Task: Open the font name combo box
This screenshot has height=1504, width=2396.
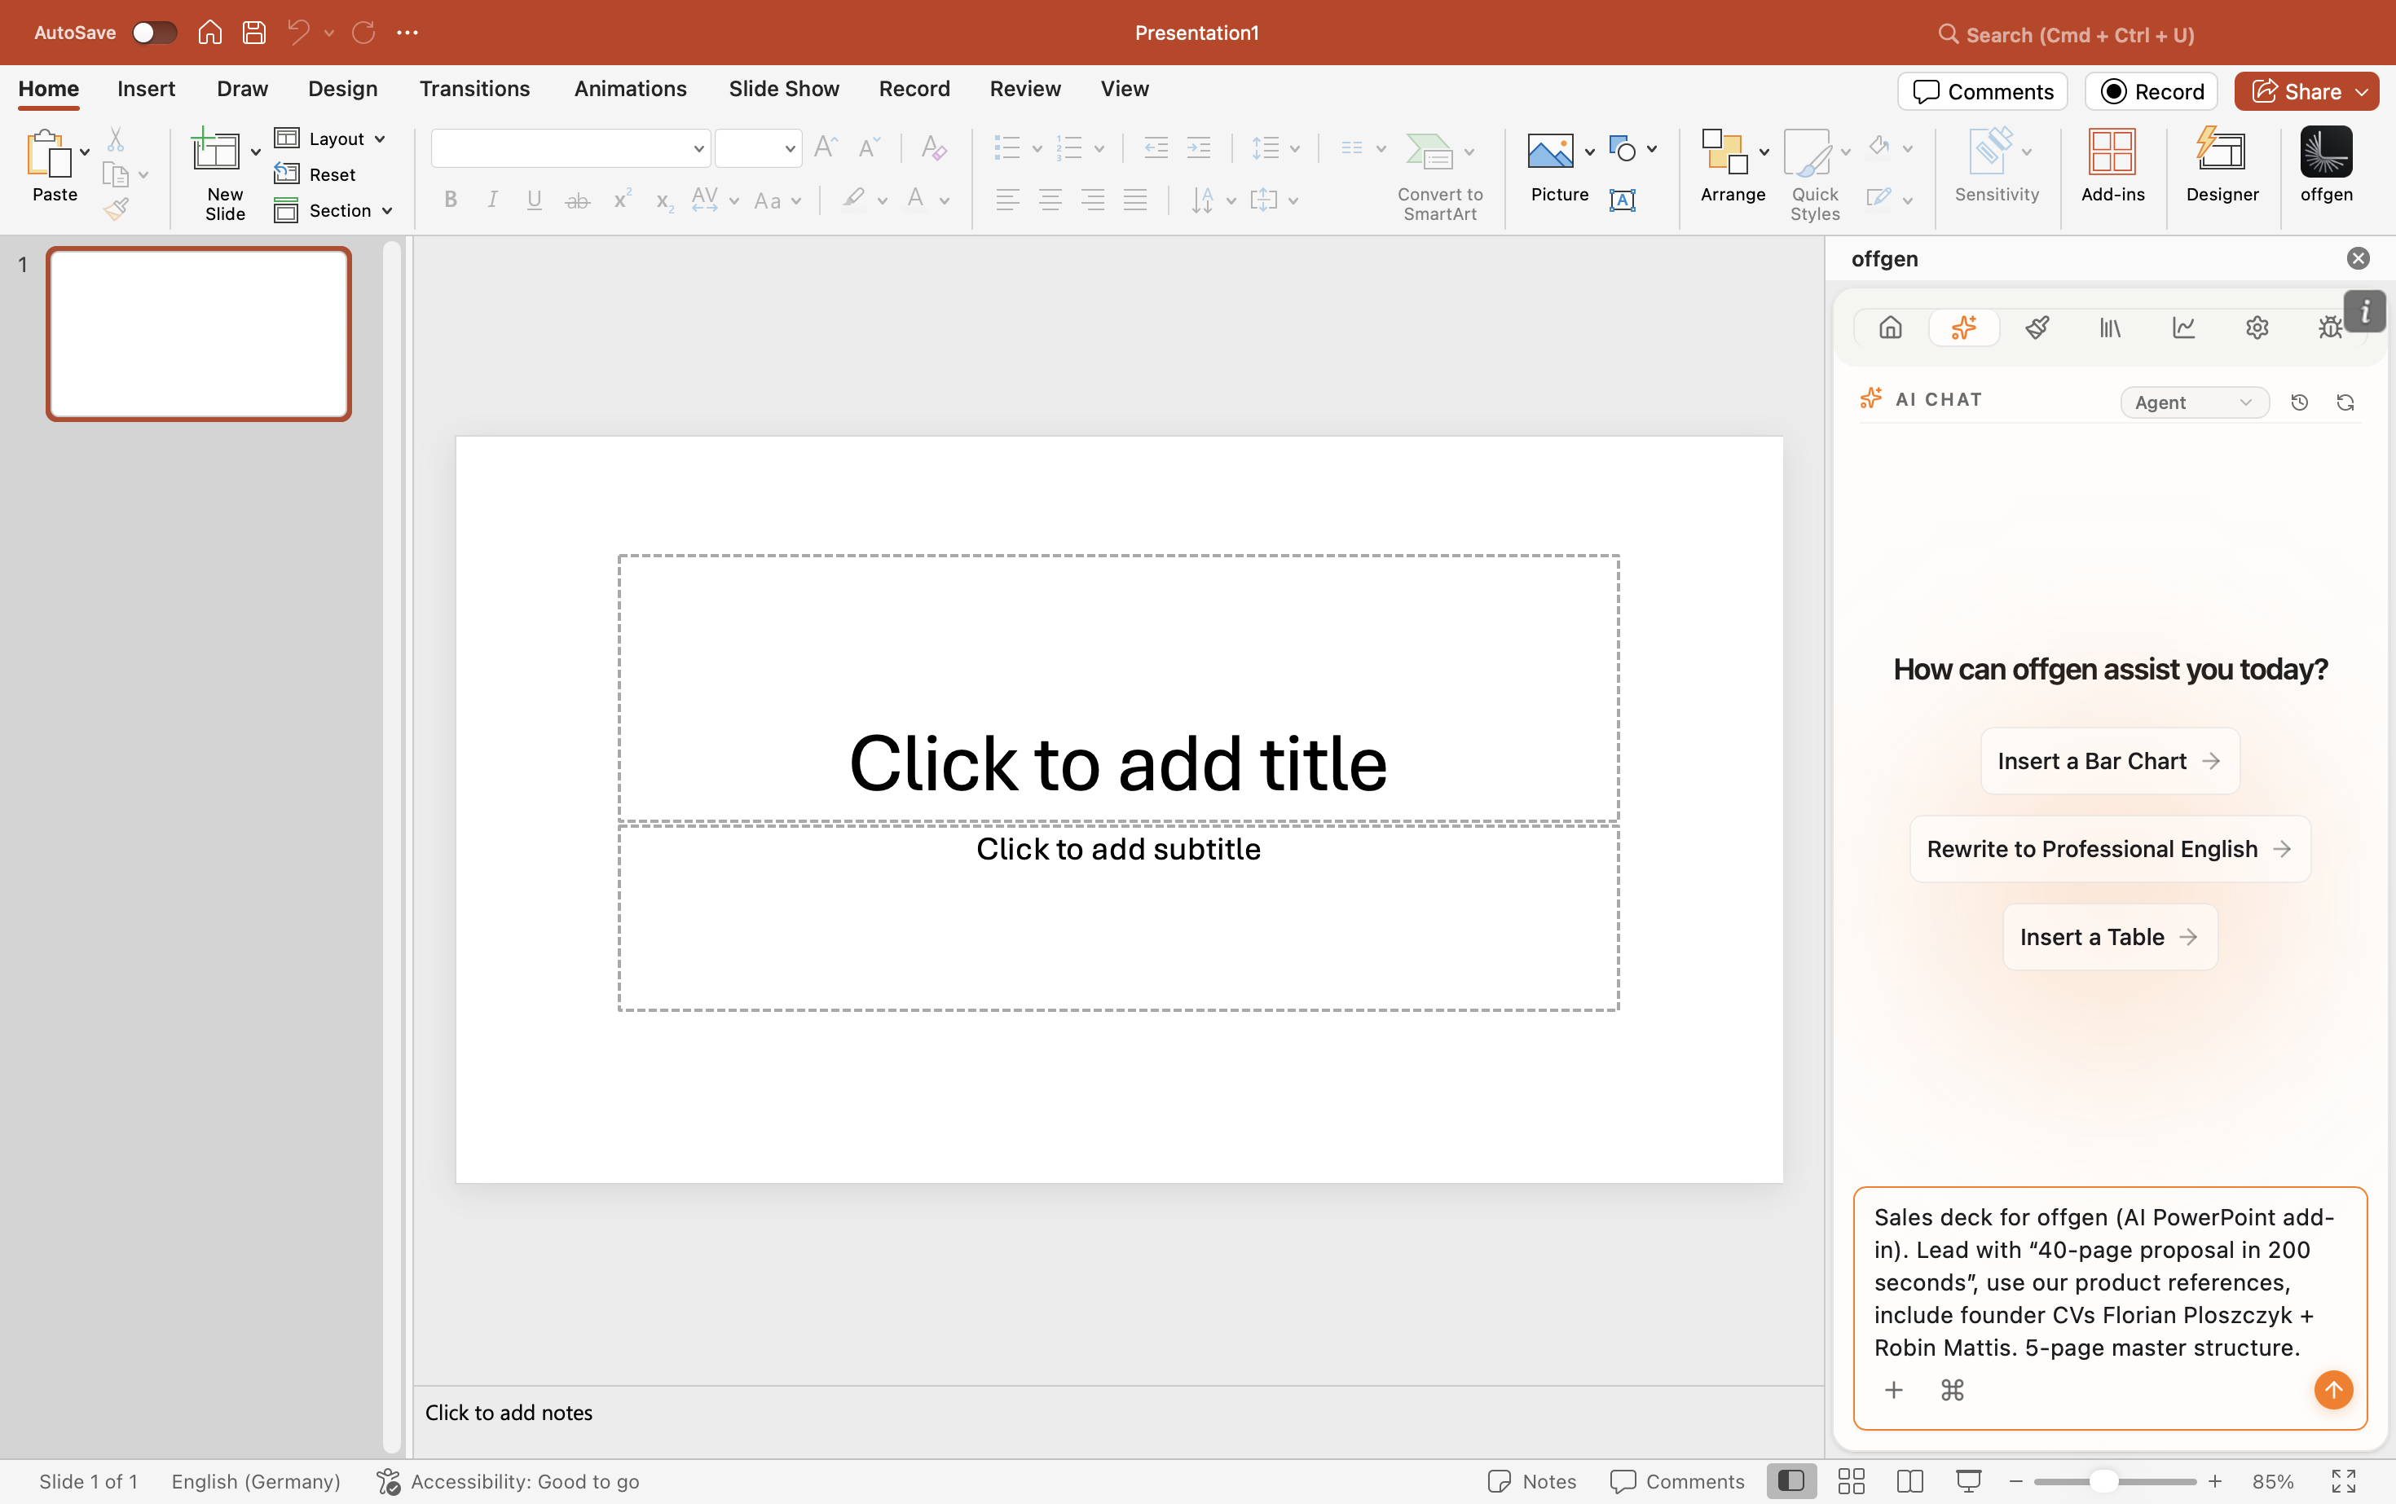Action: pos(570,149)
